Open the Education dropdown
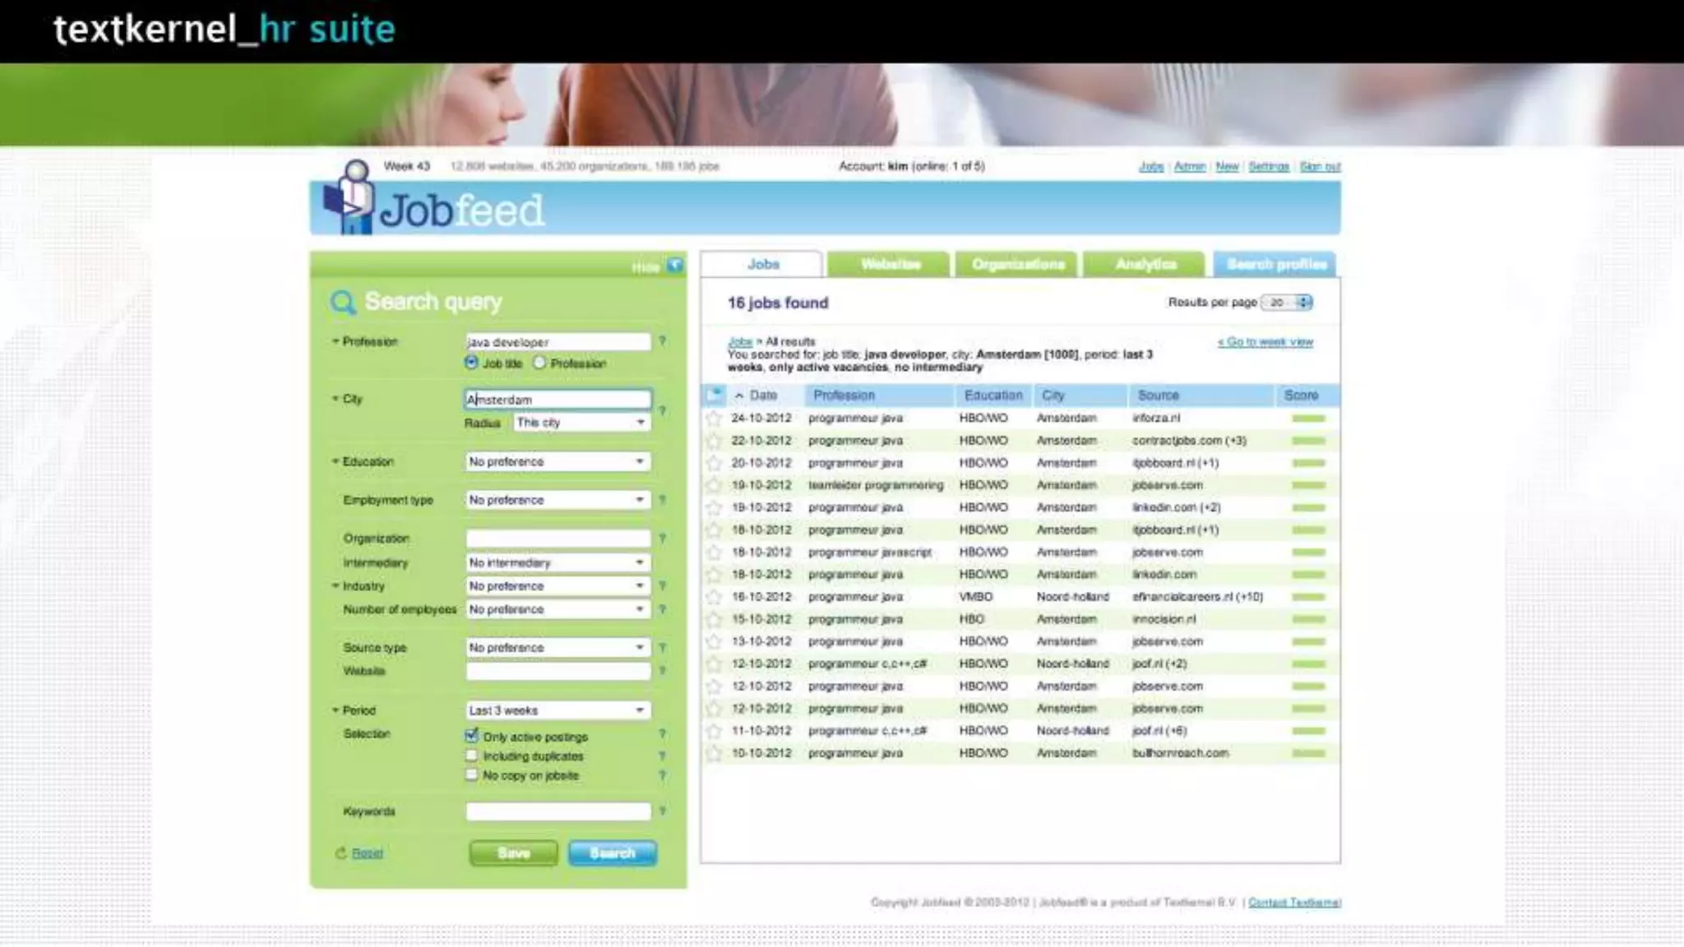The width and height of the screenshot is (1684, 947). pos(557,462)
